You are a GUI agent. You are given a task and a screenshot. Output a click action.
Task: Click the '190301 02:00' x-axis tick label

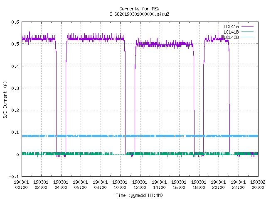[41, 185]
